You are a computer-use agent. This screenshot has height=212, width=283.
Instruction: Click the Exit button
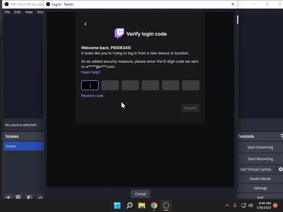260,197
